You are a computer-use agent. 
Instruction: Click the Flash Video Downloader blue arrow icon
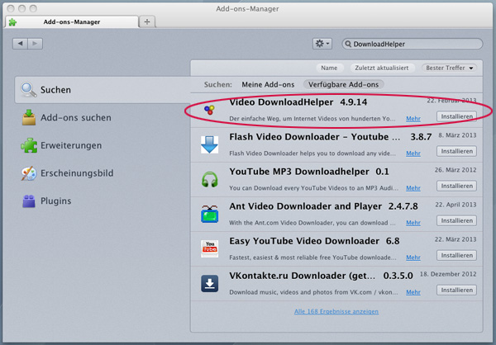[209, 144]
